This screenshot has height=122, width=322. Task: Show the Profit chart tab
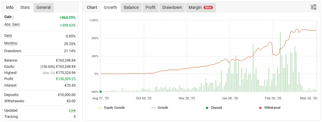click(x=150, y=7)
